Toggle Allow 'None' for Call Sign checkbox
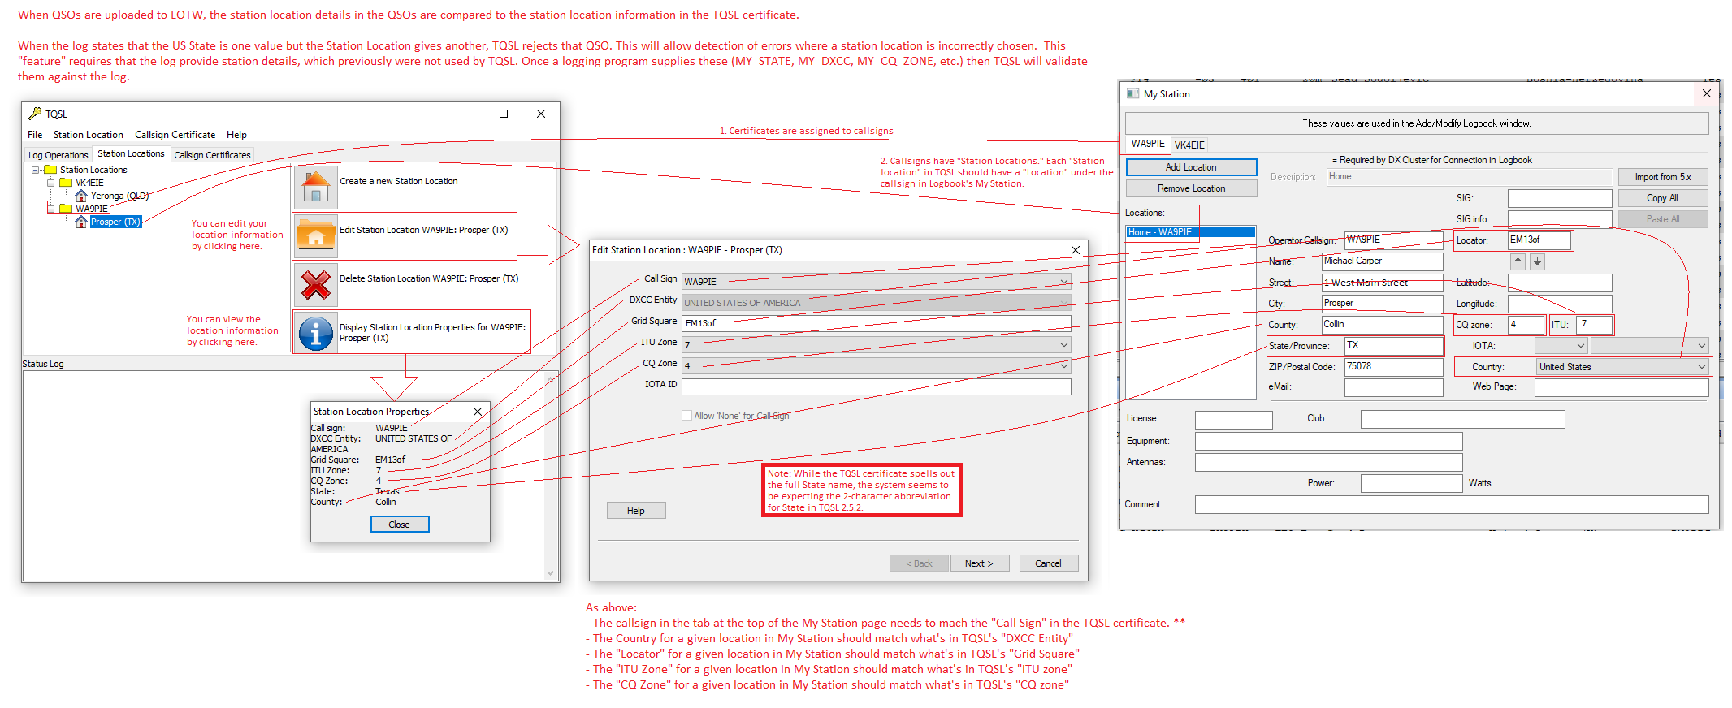This screenshot has height=708, width=1732. coord(686,416)
